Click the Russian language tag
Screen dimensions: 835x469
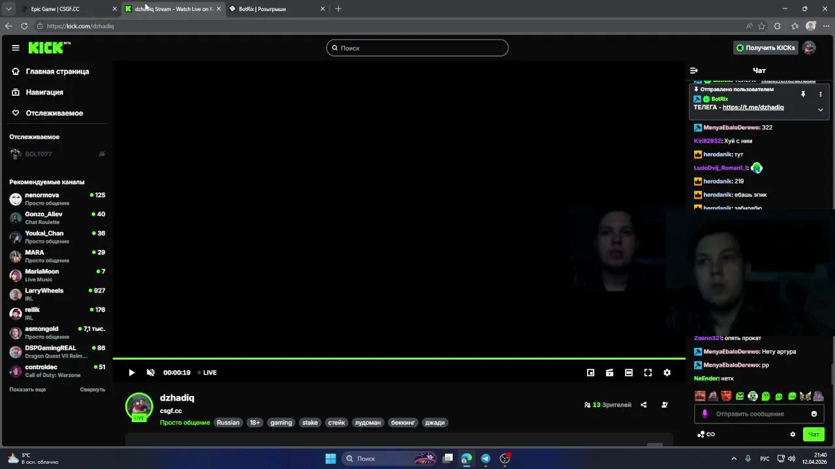228,423
